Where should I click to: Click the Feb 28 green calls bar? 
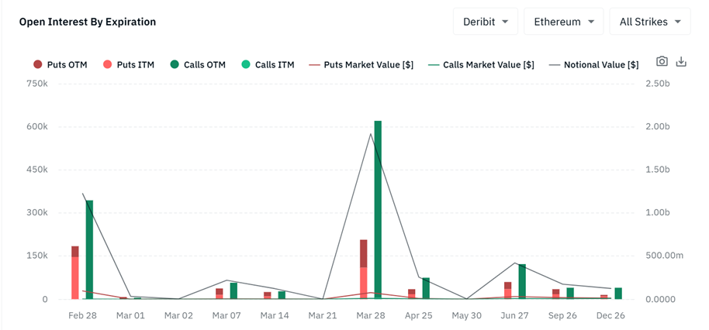pos(89,249)
